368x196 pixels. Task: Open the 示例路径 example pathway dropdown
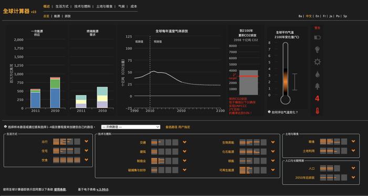point(131,127)
